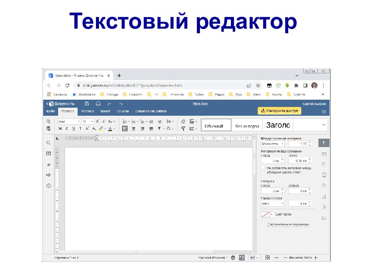The image size is (367, 275).
Task: Open the about info icon in sidebar
Action: (x=49, y=186)
